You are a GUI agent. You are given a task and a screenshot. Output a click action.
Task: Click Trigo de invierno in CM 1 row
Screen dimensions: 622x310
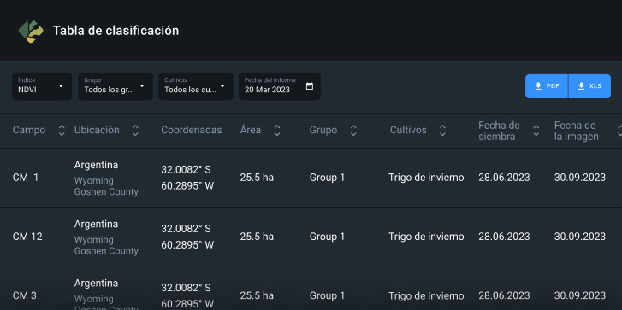coord(426,178)
